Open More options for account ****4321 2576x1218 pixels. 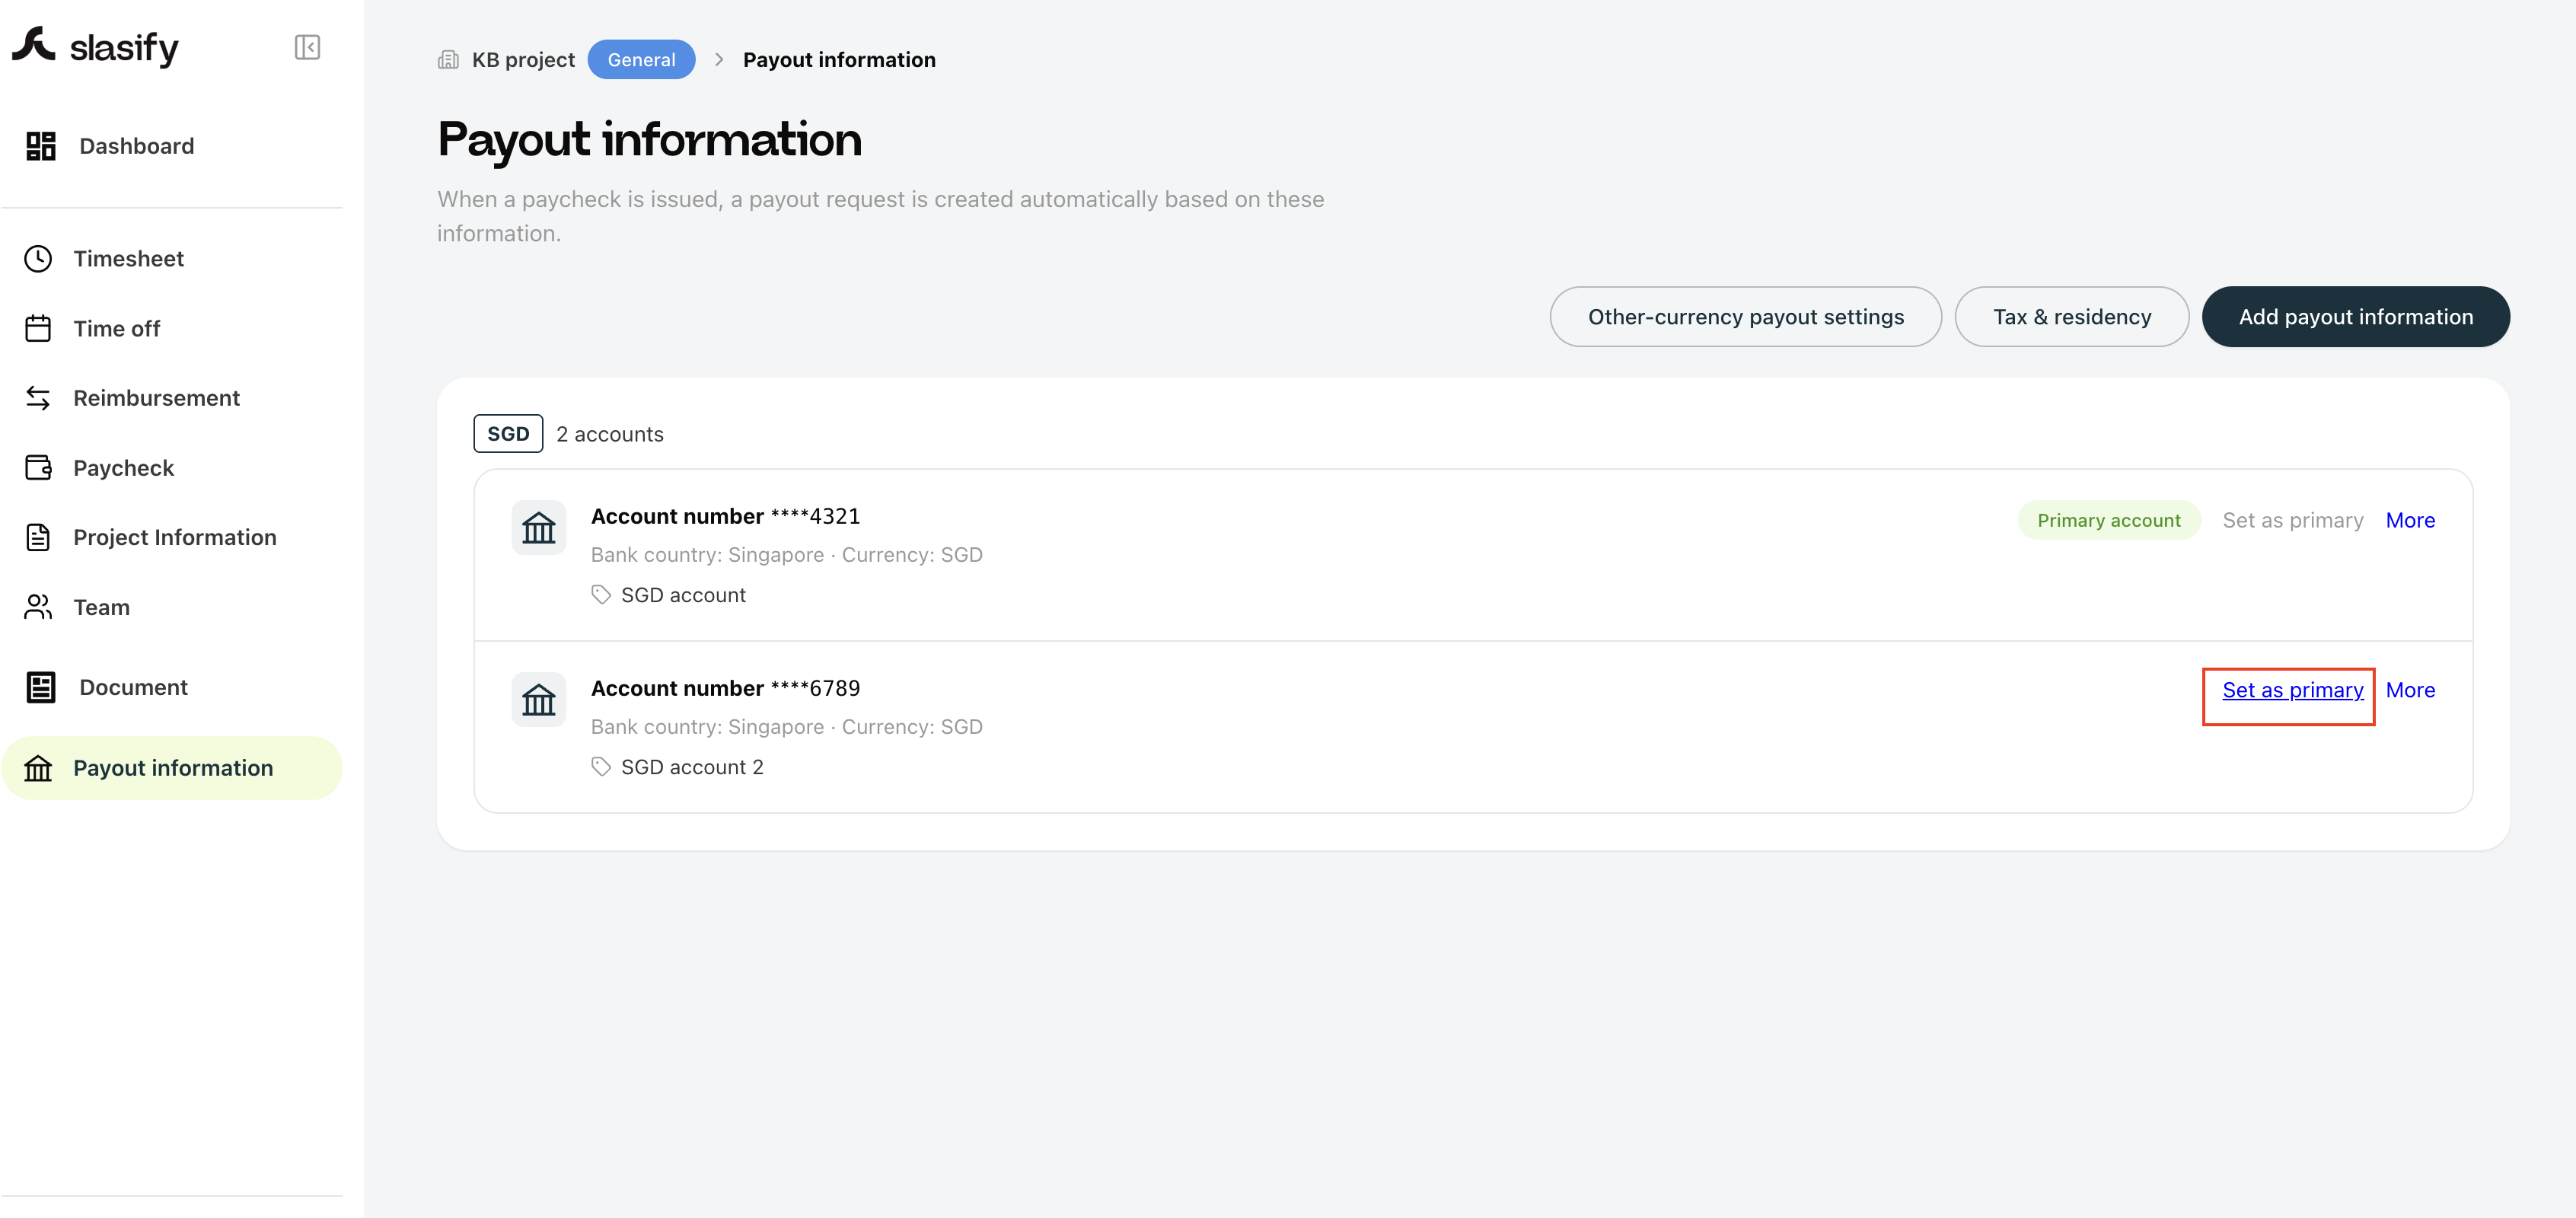point(2410,520)
